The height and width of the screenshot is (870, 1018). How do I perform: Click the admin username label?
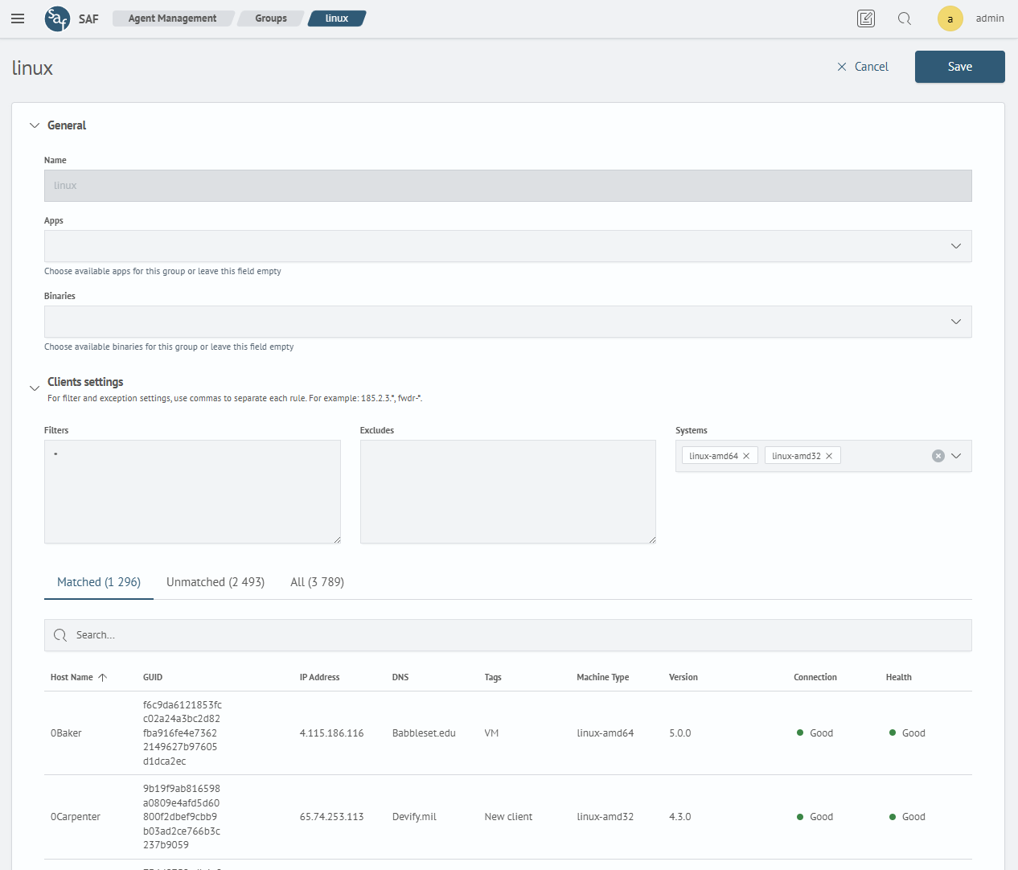tap(990, 18)
